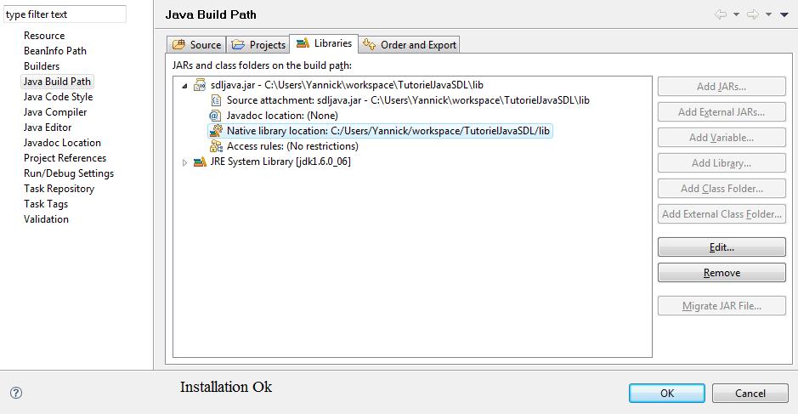Confirm the dialog with OK
798x414 pixels.
pos(667,393)
